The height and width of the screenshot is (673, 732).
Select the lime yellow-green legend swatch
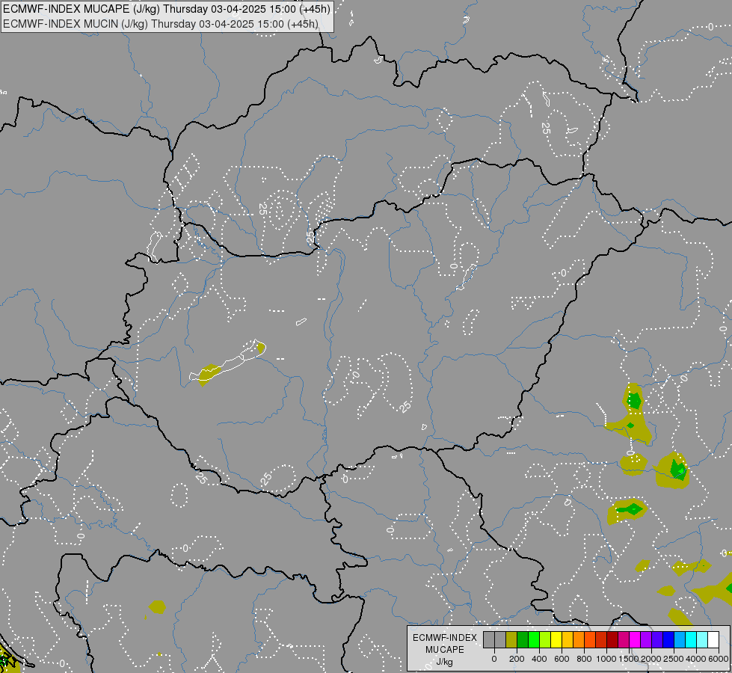coord(545,639)
